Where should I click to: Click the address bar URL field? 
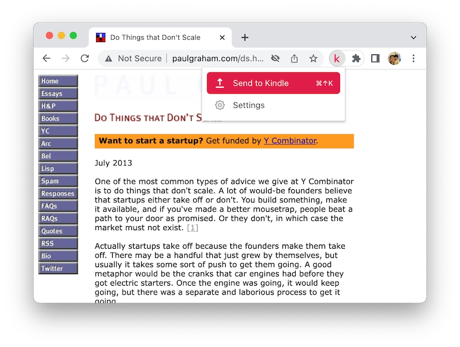point(218,58)
